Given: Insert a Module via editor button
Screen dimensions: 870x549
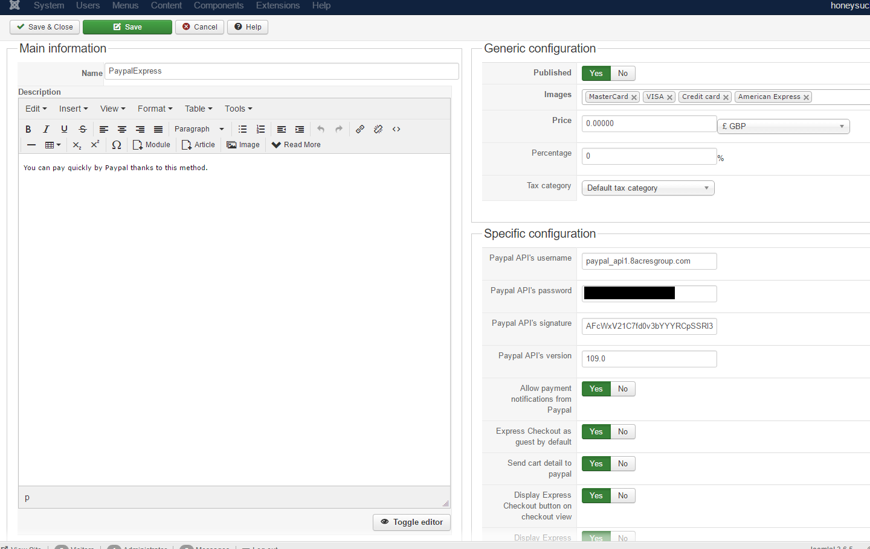Looking at the screenshot, I should [x=152, y=145].
